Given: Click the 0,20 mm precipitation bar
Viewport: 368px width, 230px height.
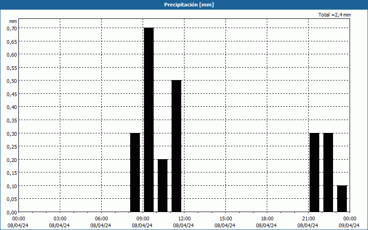Looking at the screenshot, I should [x=163, y=186].
